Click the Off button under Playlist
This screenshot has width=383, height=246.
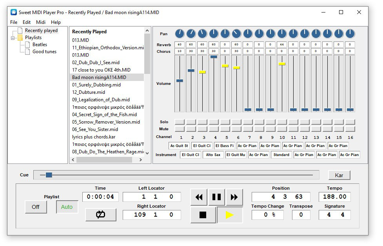(x=36, y=207)
